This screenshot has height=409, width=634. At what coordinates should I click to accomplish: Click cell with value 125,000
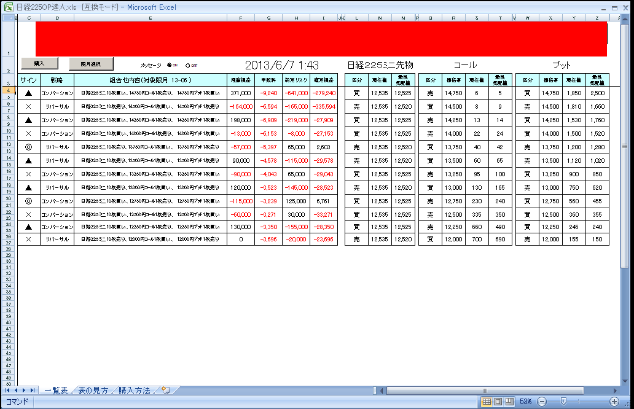coord(296,201)
